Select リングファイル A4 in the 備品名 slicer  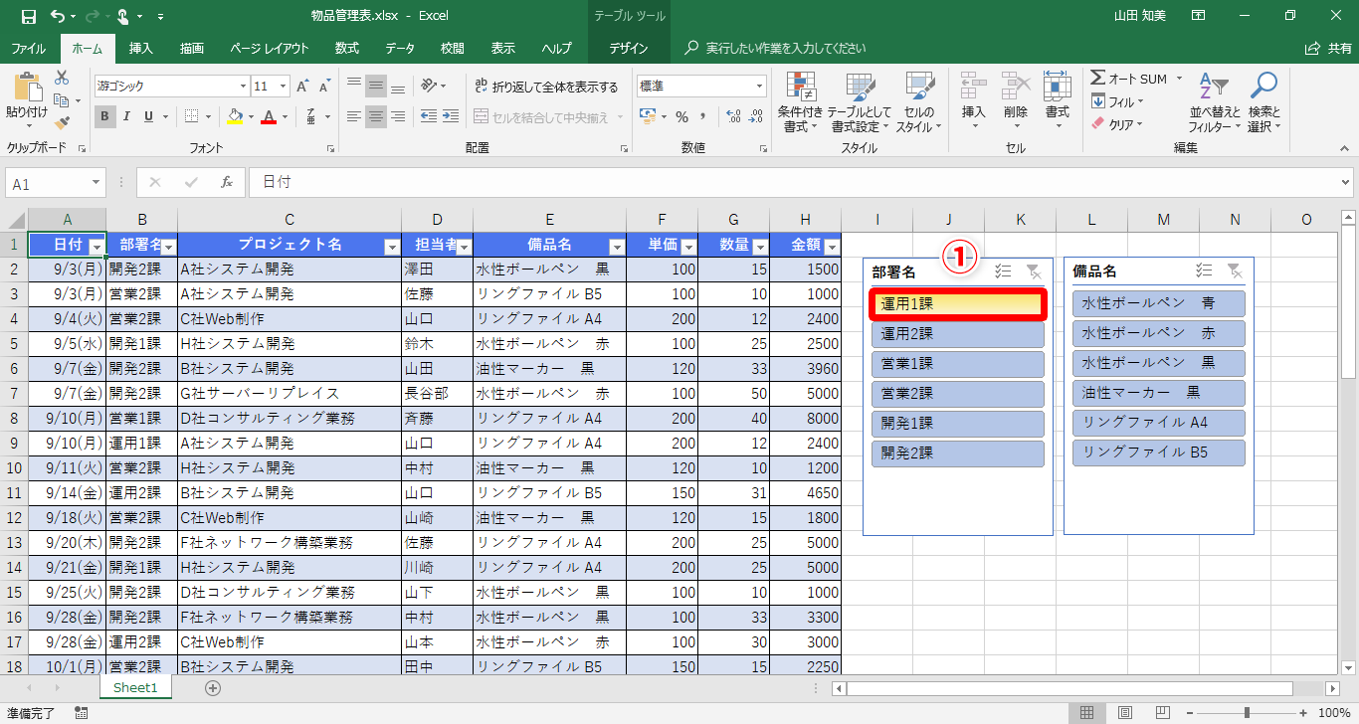pos(1159,423)
